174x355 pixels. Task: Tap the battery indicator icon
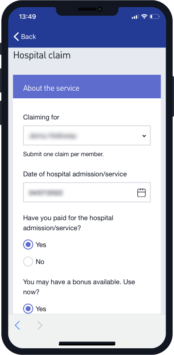(155, 16)
